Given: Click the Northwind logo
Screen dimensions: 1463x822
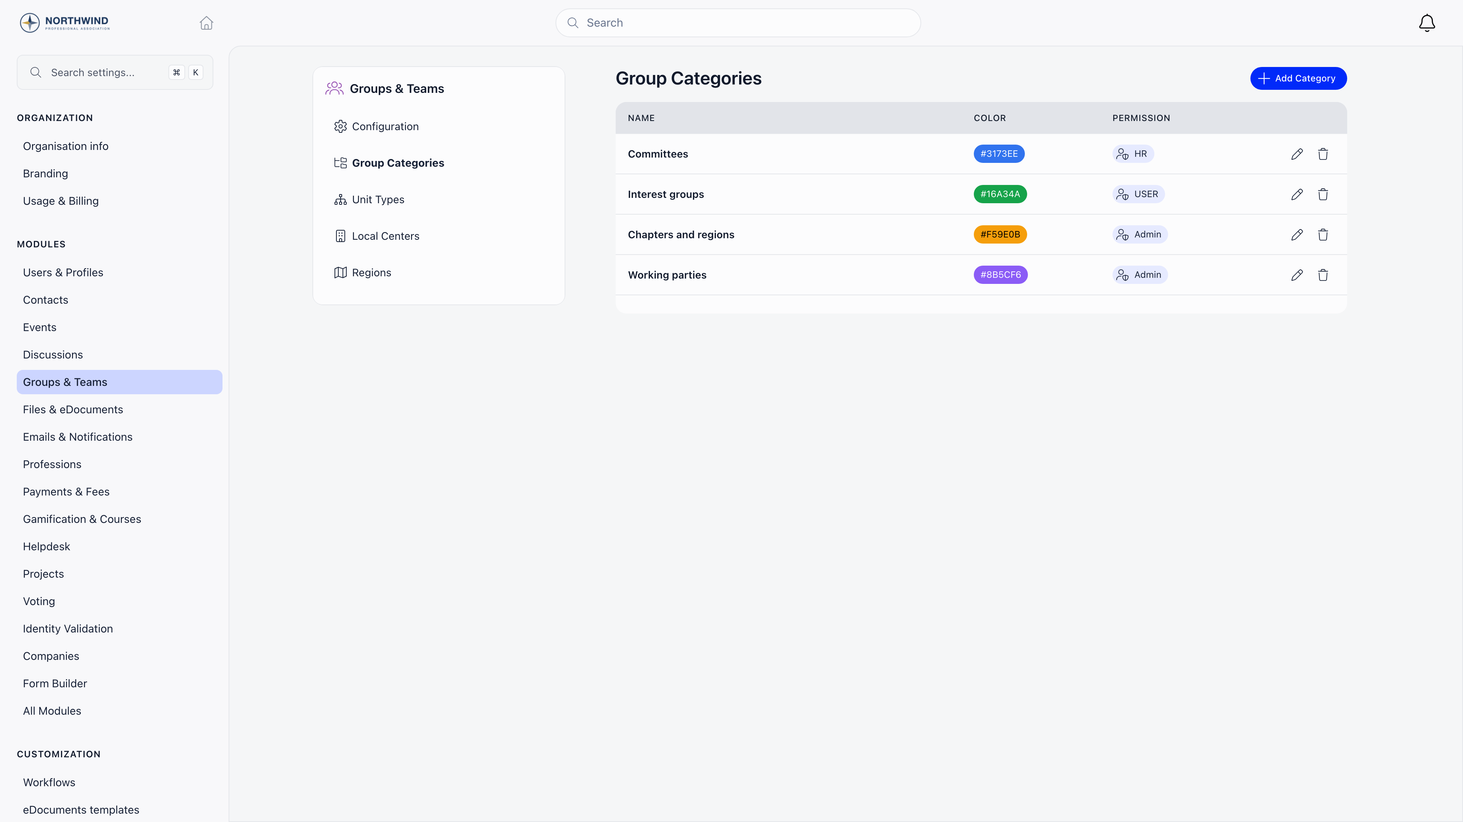Looking at the screenshot, I should coord(64,23).
